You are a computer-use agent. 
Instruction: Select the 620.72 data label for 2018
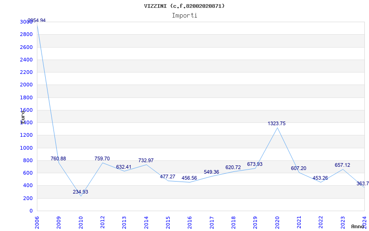click(233, 167)
